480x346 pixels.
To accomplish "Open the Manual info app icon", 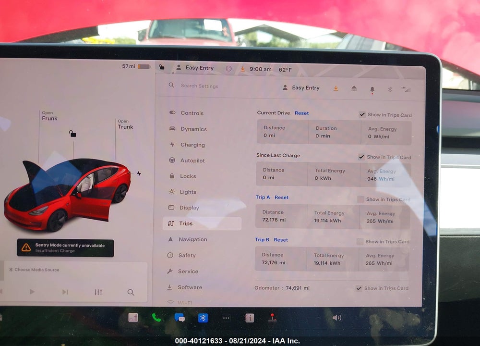I will tap(249, 318).
